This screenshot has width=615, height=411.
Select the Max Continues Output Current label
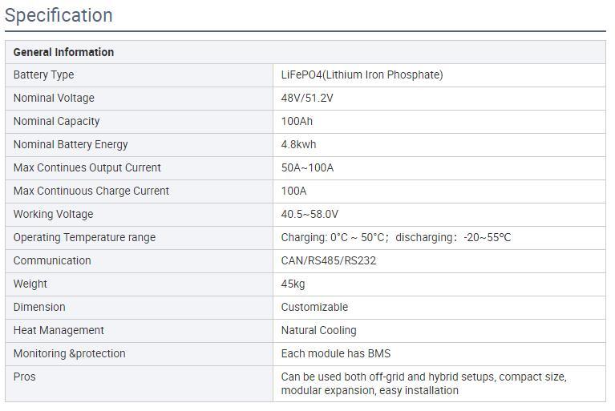[87, 167]
